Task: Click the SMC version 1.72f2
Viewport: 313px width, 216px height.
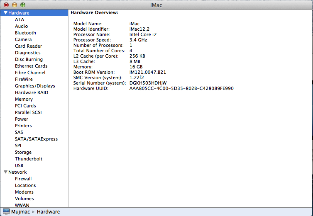Action: 137,78
